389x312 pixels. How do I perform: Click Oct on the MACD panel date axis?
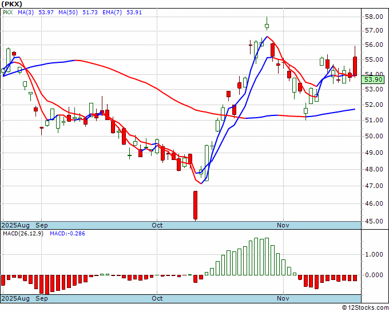pyautogui.click(x=157, y=298)
